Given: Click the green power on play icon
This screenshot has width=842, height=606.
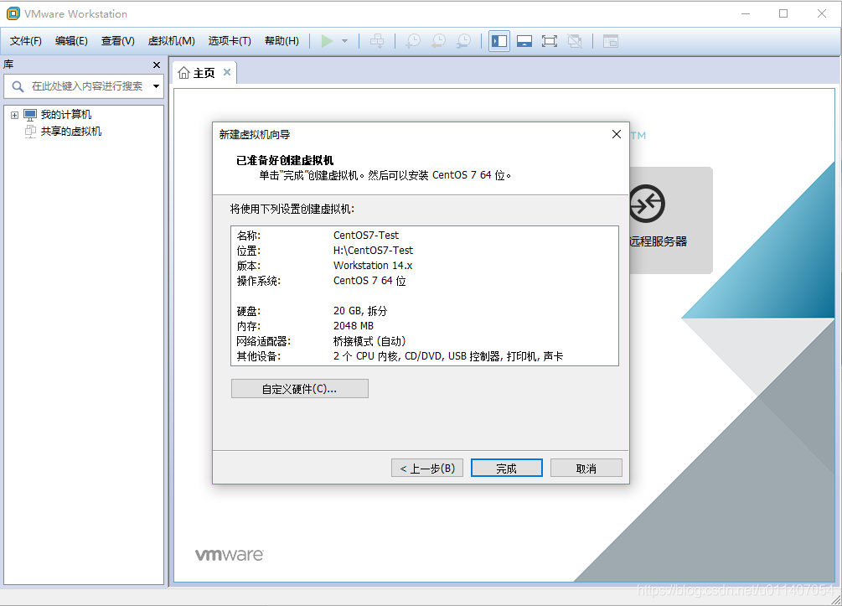Looking at the screenshot, I should pyautogui.click(x=327, y=41).
